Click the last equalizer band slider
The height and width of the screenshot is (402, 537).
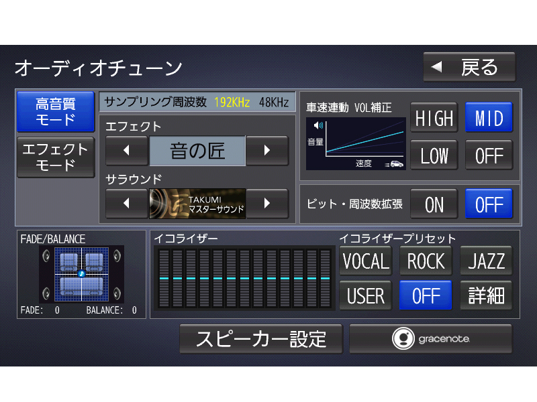(325, 278)
